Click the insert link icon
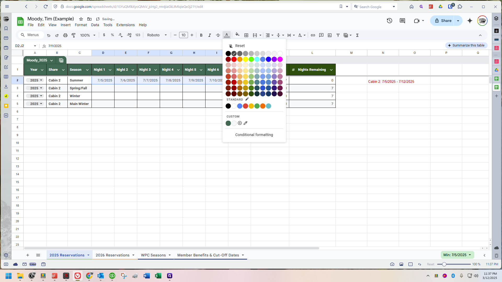 (313, 35)
